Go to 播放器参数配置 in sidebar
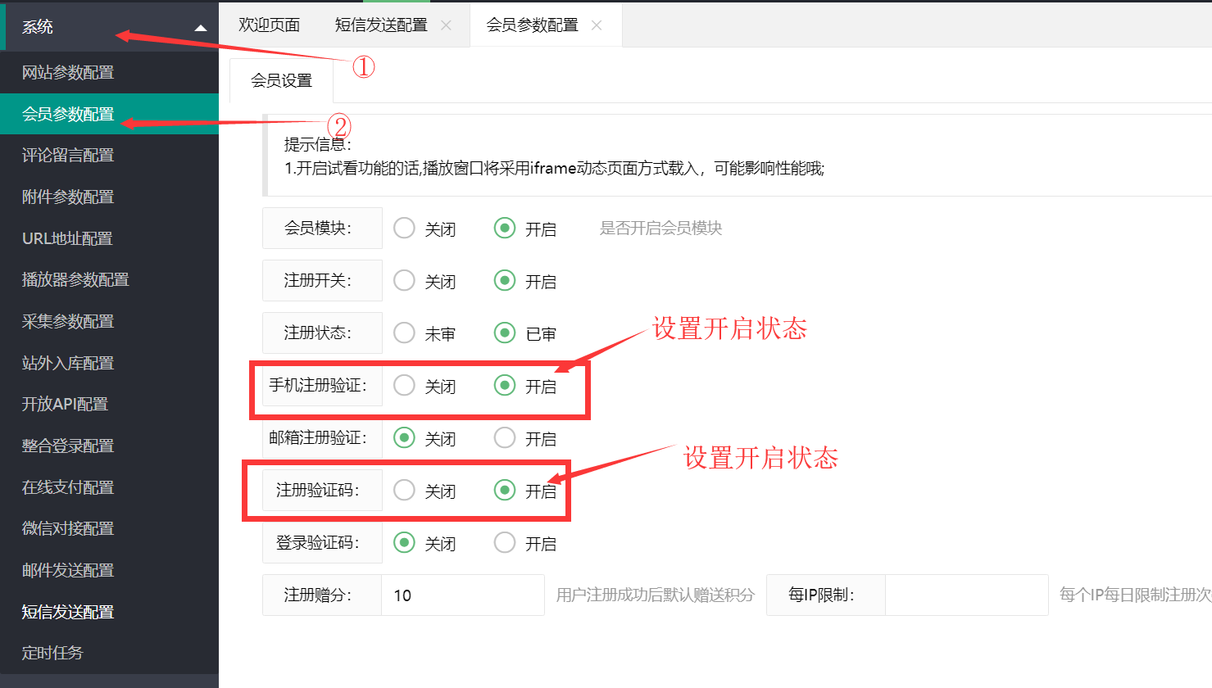The width and height of the screenshot is (1212, 688). click(75, 279)
